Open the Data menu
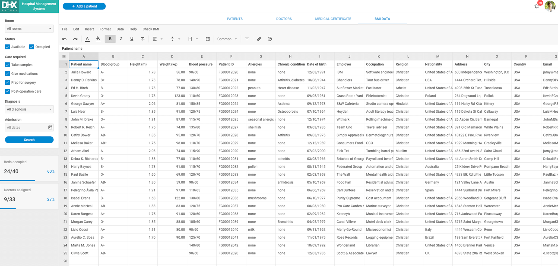The image size is (558, 266). pos(120,29)
